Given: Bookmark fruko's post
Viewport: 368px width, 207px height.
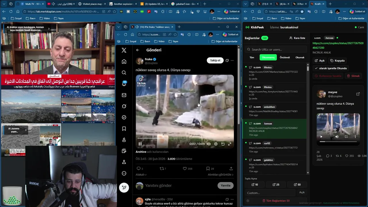Looking at the screenshot, I should pos(208,168).
